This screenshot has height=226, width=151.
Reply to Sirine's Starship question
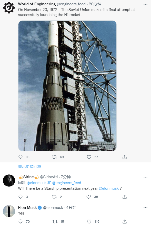pos(21,197)
